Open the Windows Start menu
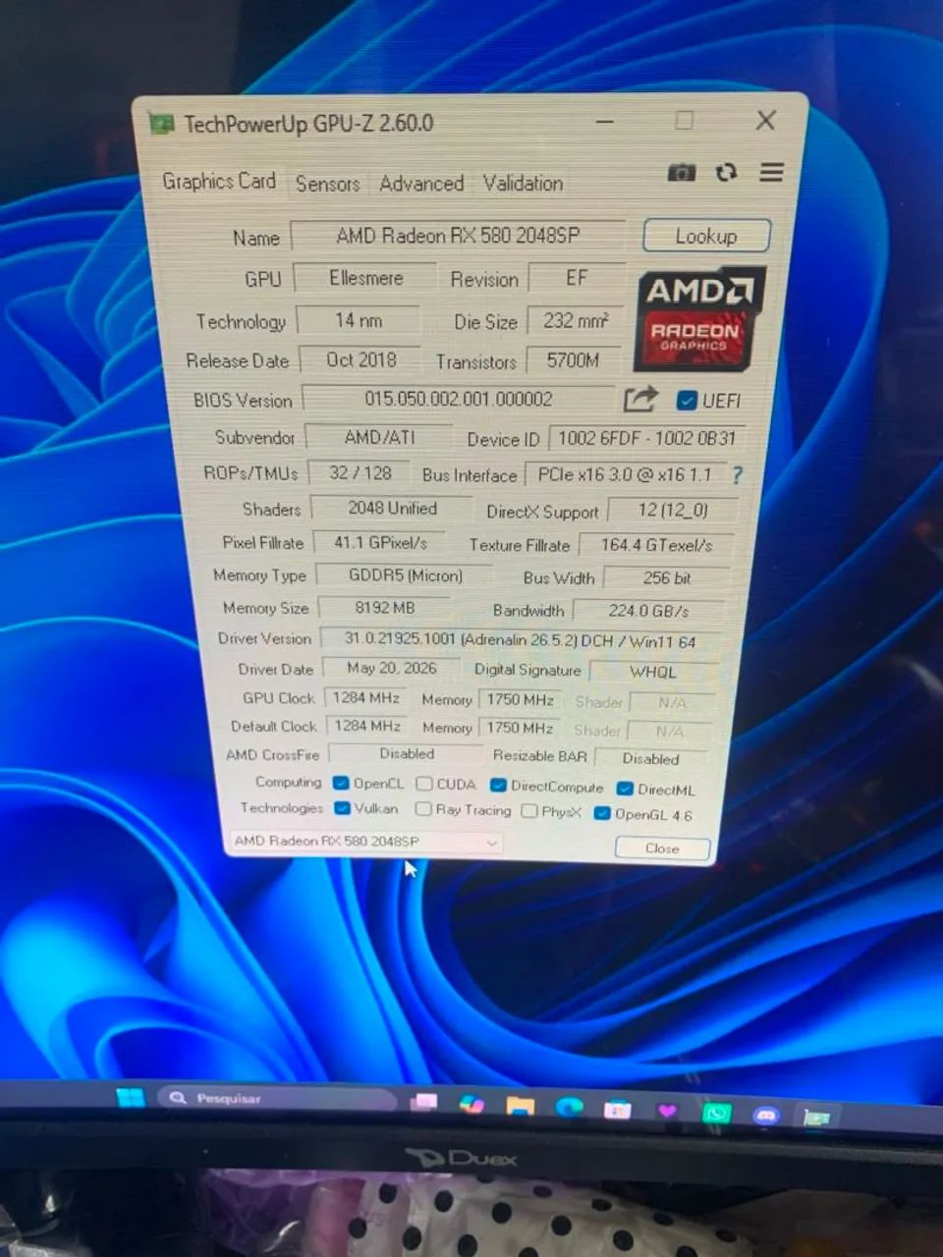This screenshot has width=943, height=1257. [x=131, y=1097]
